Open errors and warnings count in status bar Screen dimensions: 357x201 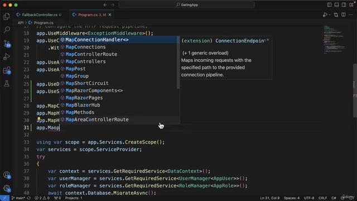(x=42, y=198)
